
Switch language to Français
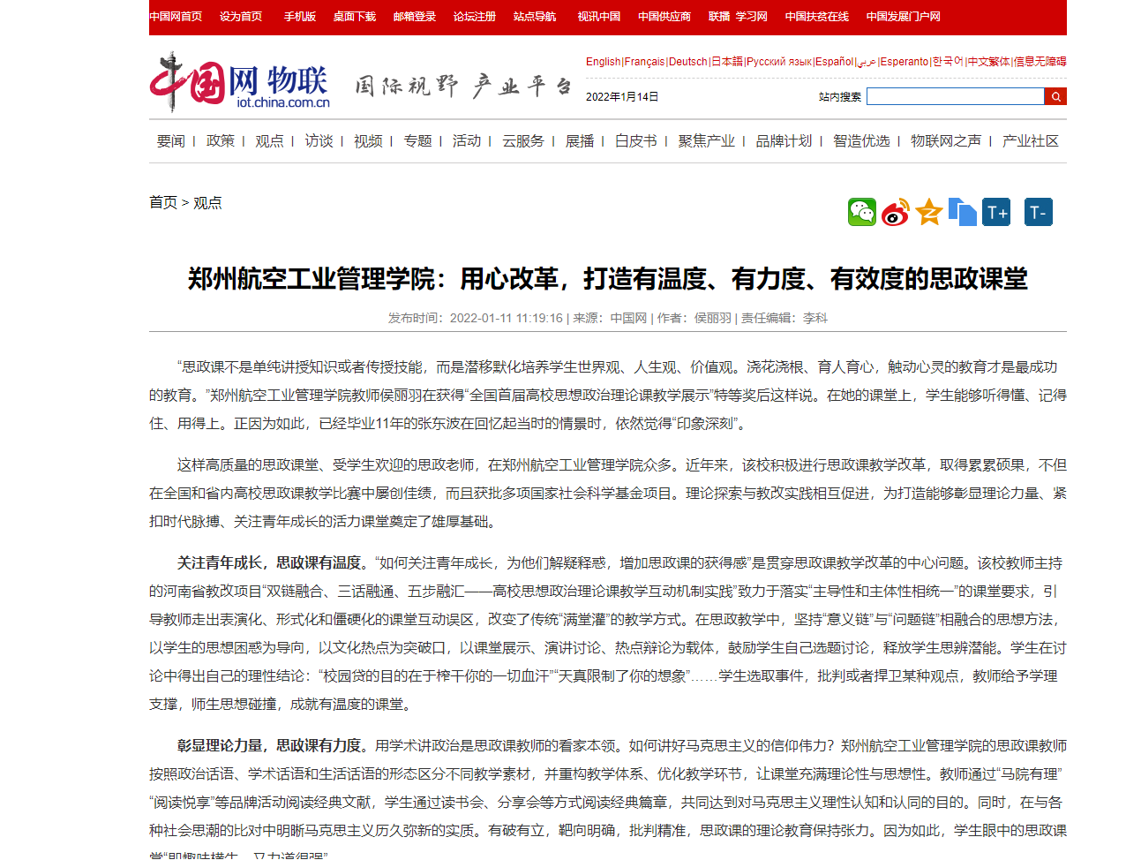pos(644,62)
